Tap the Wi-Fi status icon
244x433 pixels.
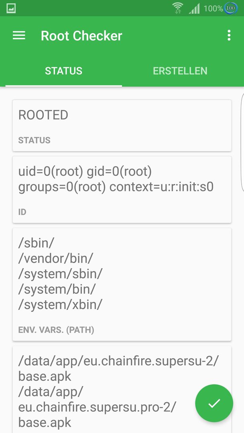pos(178,8)
